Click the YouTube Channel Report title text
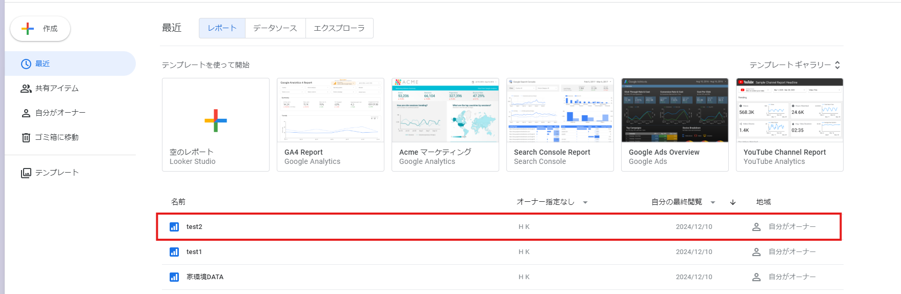This screenshot has width=901, height=294. 785,152
